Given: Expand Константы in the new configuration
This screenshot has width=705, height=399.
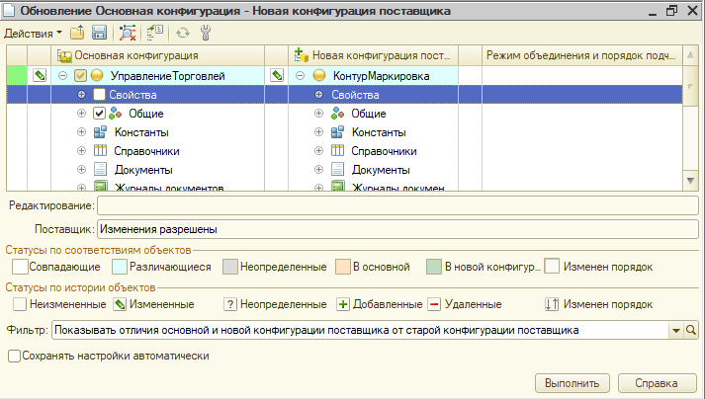Looking at the screenshot, I should pyautogui.click(x=318, y=132).
